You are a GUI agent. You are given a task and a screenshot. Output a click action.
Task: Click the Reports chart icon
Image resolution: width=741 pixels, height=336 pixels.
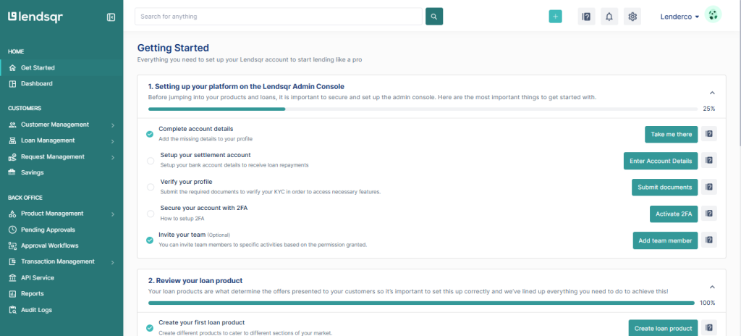[x=12, y=294]
